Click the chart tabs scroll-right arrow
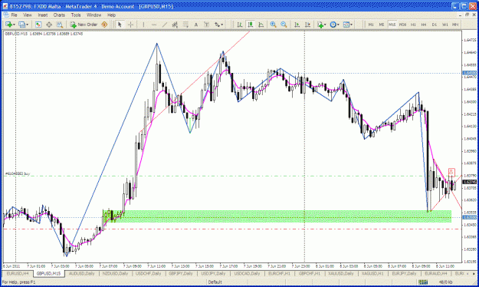 tap(474, 273)
